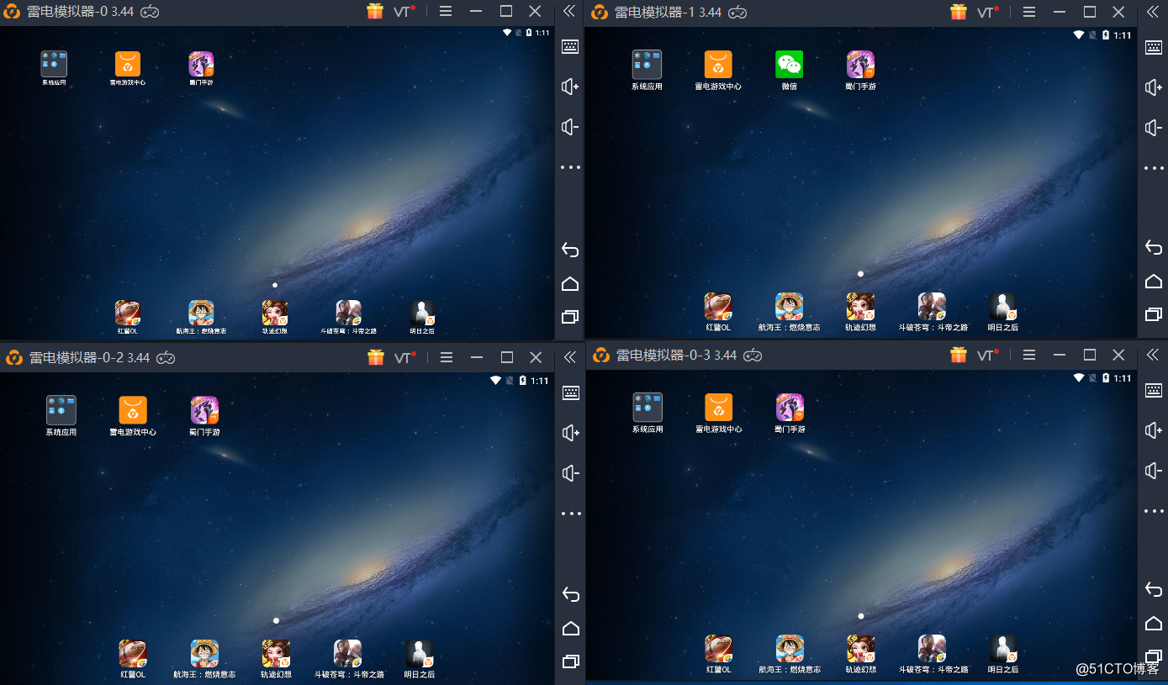Launch 明日之后 in 雷电模拟器-0-2
The height and width of the screenshot is (685, 1168).
pos(420,654)
